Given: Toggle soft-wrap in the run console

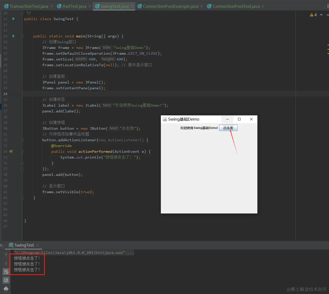Looking at the screenshot, I should (x=6, y=272).
